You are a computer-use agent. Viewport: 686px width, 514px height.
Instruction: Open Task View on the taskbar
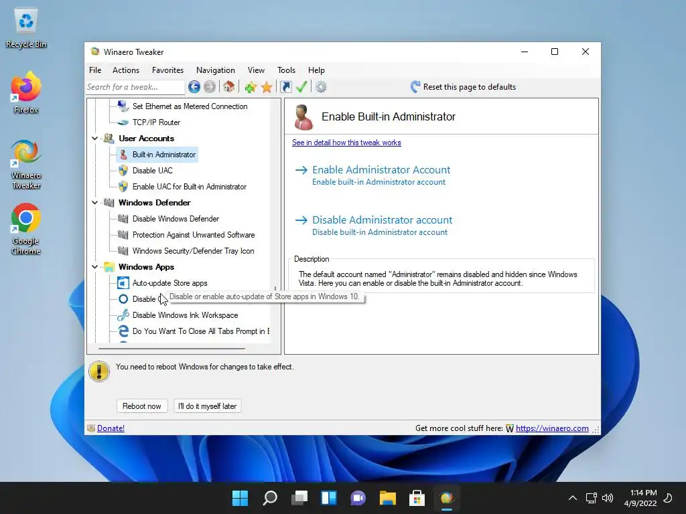point(299,498)
